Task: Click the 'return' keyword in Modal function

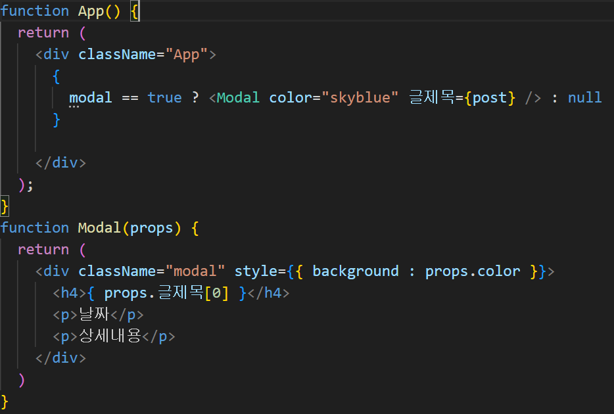Action: click(x=43, y=250)
